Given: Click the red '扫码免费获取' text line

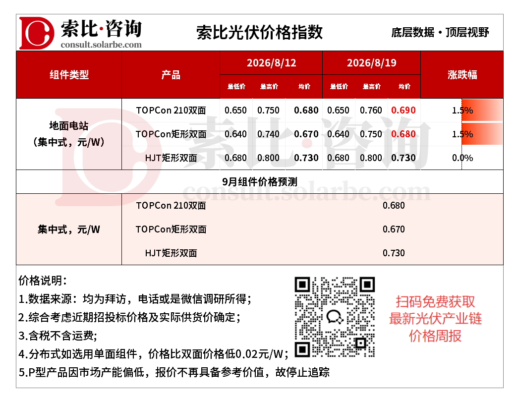Looking at the screenshot, I should (x=435, y=302).
